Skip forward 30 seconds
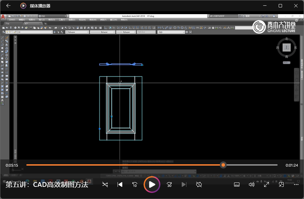 (x=169, y=184)
